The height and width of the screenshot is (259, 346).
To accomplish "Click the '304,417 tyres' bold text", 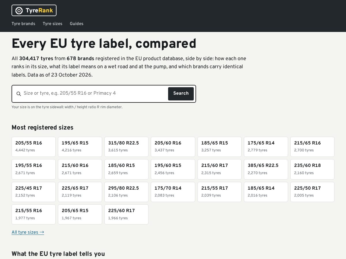I will coord(36,59).
